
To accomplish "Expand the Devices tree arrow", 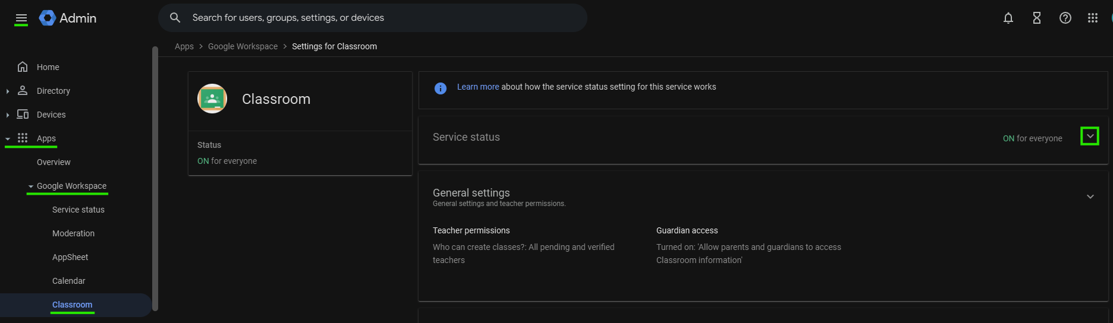I will (x=7, y=115).
